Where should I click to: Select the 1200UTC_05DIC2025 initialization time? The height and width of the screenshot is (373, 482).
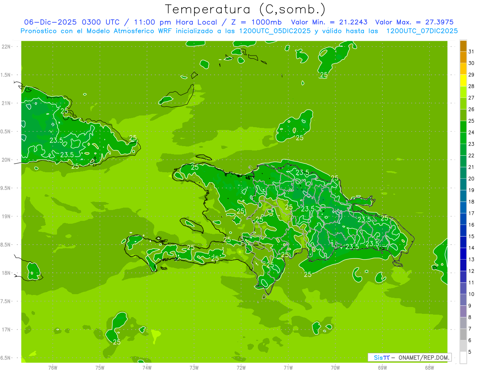pos(275,31)
